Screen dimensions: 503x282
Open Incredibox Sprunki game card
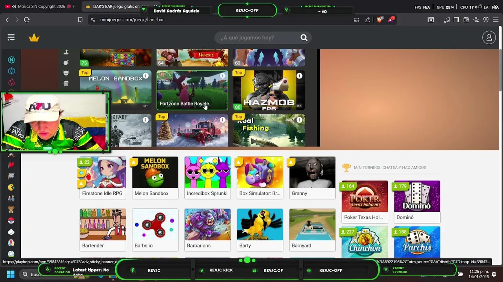point(207,178)
